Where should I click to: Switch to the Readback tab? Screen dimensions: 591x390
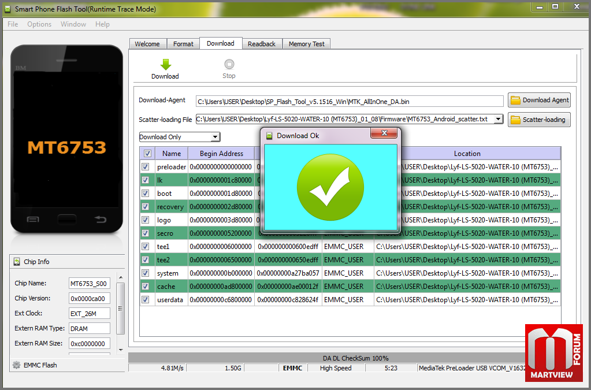click(x=262, y=44)
